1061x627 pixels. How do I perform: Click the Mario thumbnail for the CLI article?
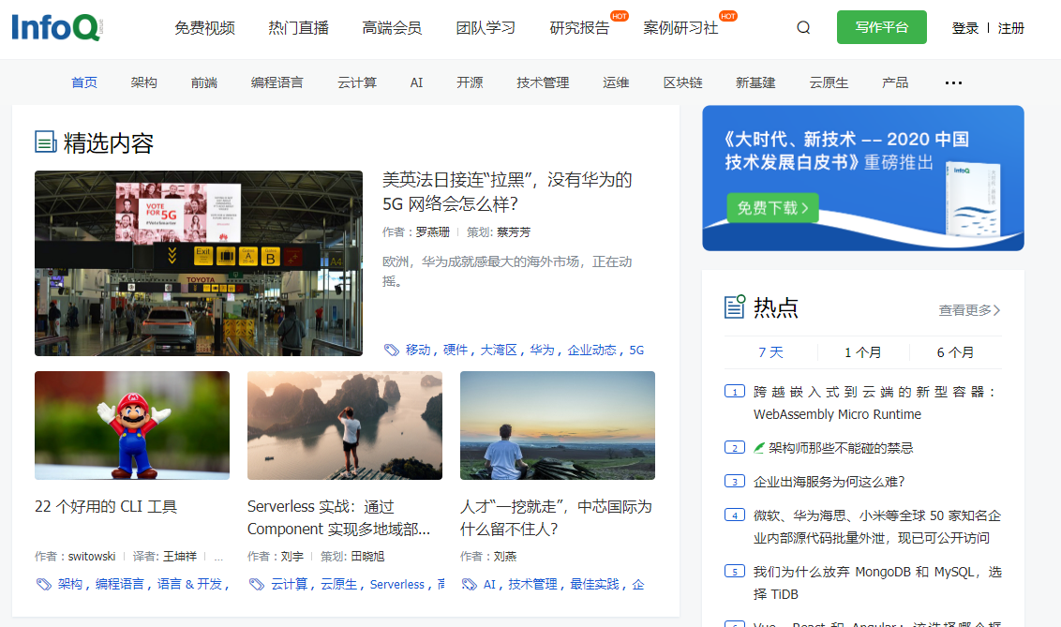click(x=131, y=425)
